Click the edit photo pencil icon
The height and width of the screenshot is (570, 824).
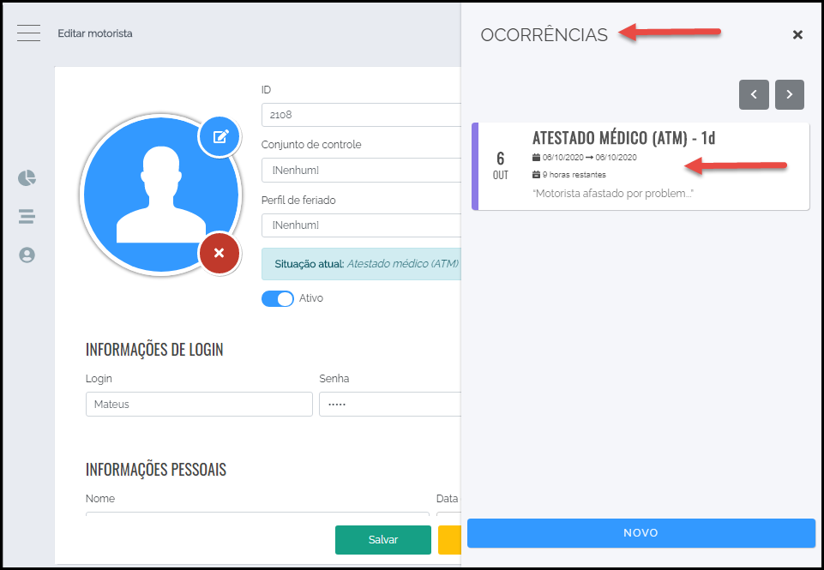220,136
